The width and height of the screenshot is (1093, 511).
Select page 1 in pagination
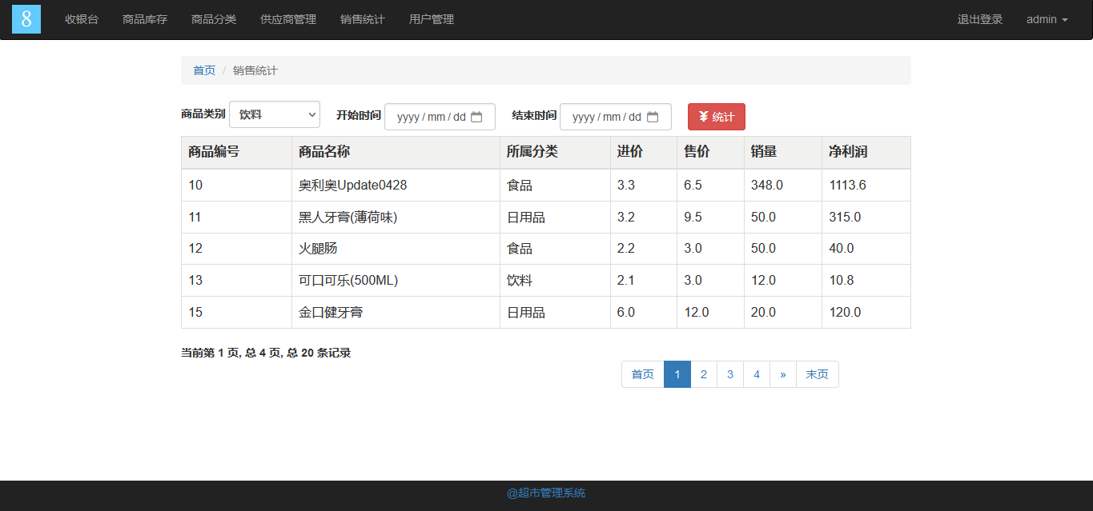click(677, 374)
